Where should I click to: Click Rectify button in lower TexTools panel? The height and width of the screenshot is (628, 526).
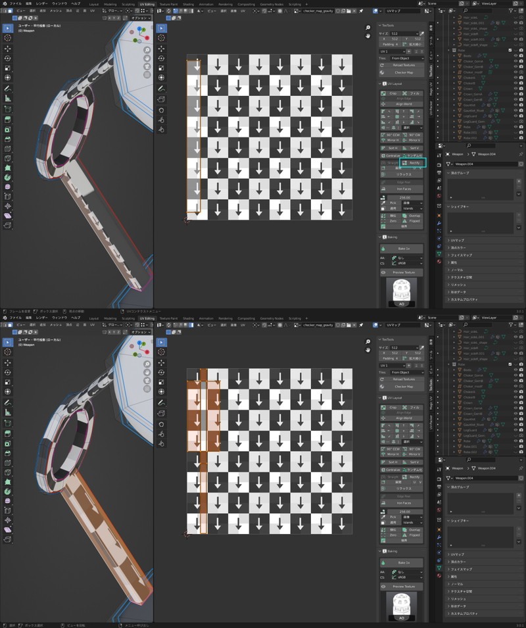[412, 477]
